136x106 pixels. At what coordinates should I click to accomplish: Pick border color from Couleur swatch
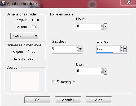coord(25,81)
